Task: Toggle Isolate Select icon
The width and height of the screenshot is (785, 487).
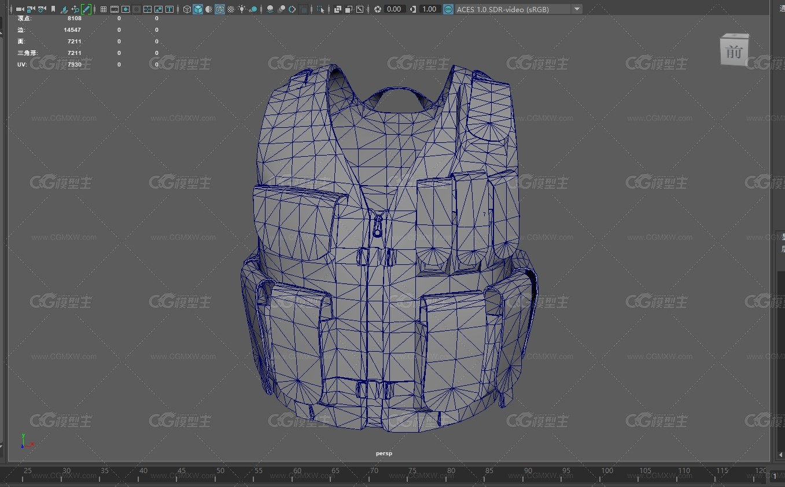Action: [x=320, y=9]
